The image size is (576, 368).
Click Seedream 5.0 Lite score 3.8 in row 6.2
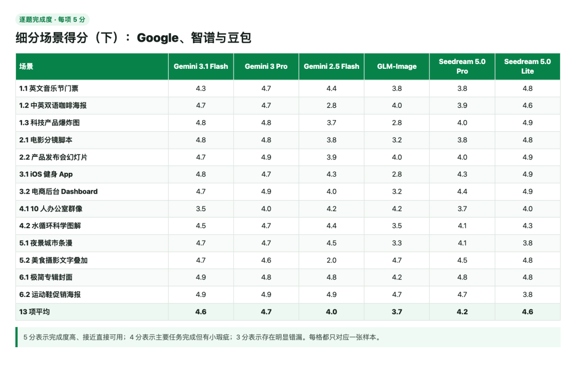527,294
